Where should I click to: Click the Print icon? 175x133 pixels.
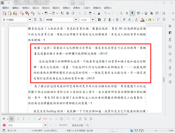tap(68, 13)
